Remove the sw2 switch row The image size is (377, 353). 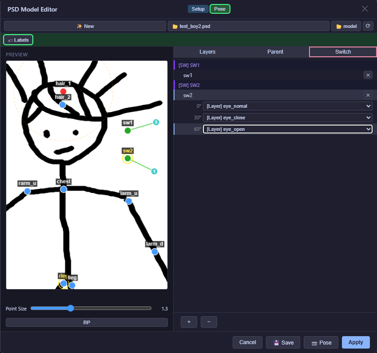coord(368,95)
